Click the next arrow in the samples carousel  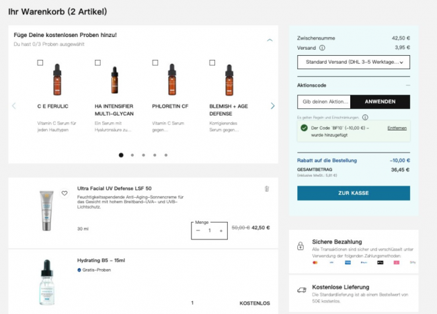pyautogui.click(x=272, y=106)
